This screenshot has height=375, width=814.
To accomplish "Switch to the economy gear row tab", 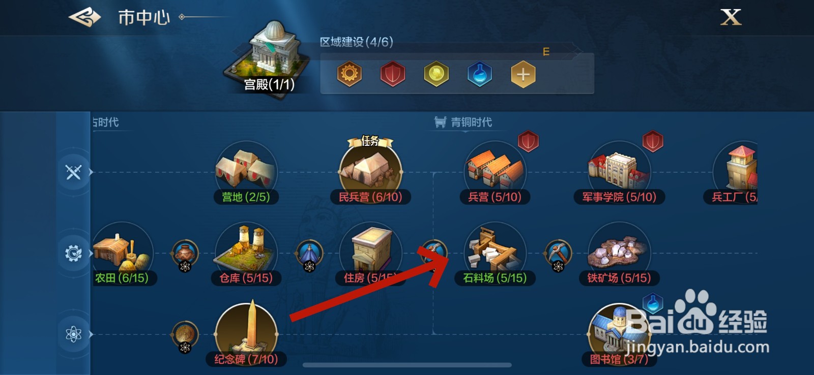I will click(x=73, y=253).
